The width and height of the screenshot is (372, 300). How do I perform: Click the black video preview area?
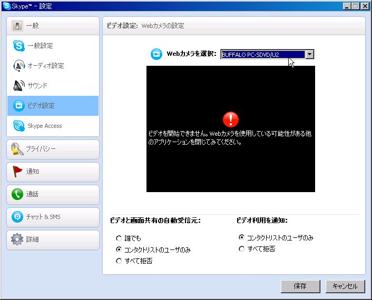click(231, 129)
